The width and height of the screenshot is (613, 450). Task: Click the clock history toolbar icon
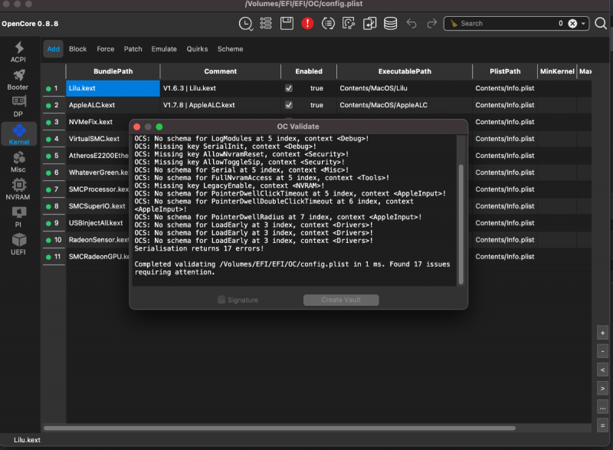coord(245,24)
